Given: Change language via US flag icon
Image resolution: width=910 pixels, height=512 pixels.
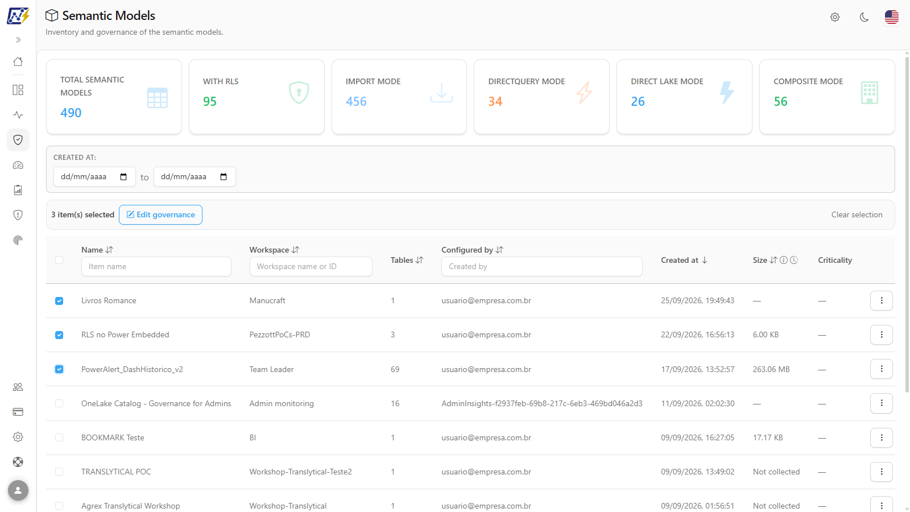Looking at the screenshot, I should [892, 17].
